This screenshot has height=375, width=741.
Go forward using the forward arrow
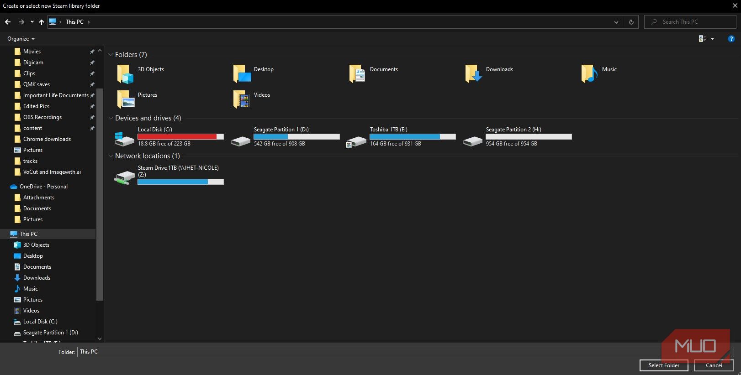point(21,22)
